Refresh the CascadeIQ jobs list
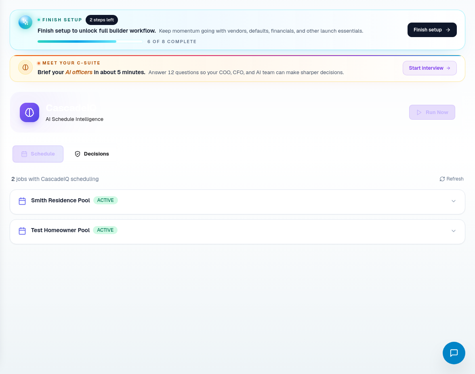Viewport: 475px width, 374px height. (x=452, y=179)
